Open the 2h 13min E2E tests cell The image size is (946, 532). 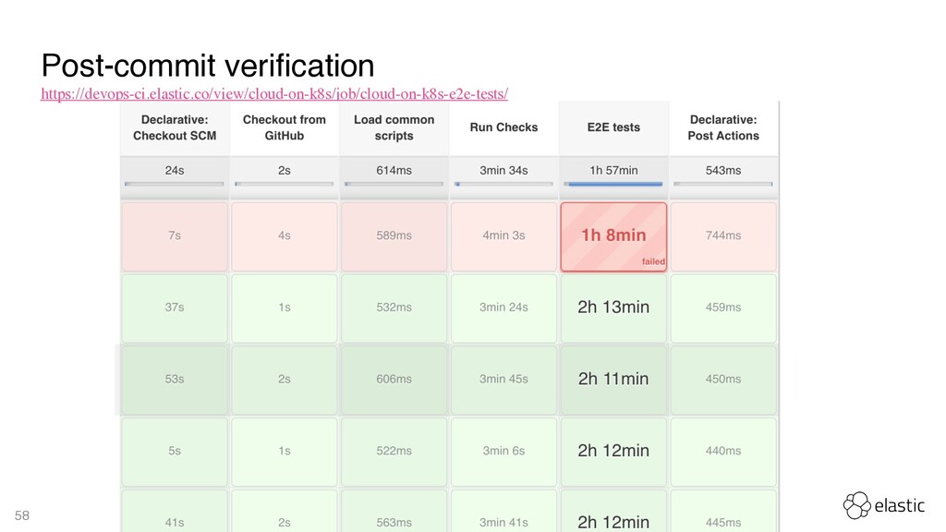(x=613, y=308)
